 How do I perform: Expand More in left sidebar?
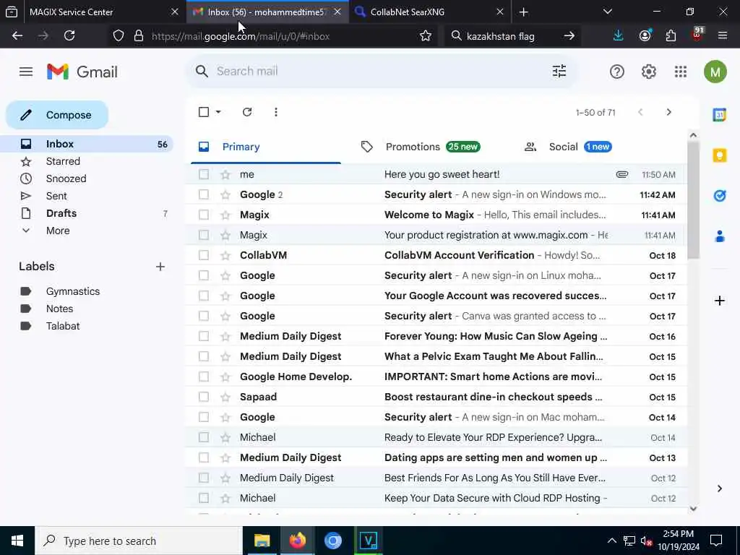tap(58, 231)
